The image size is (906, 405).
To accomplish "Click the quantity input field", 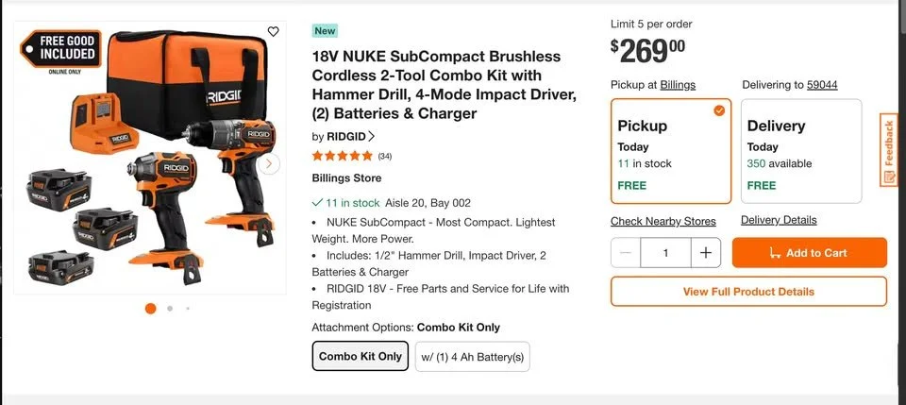I will click(x=665, y=252).
